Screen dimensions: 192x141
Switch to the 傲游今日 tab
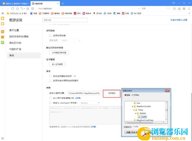point(16,4)
